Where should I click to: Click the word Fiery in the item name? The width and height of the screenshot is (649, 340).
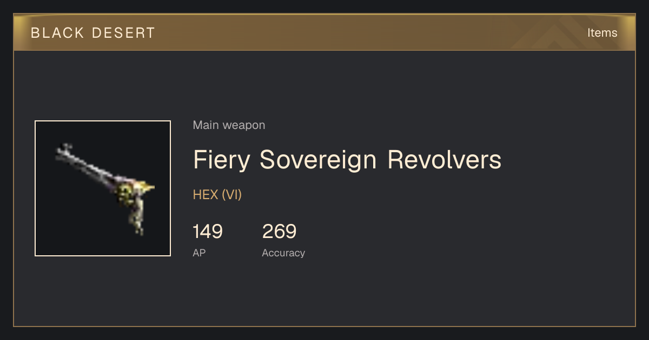click(x=222, y=160)
